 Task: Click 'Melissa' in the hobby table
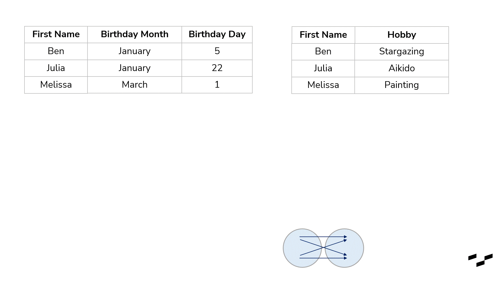point(323,85)
